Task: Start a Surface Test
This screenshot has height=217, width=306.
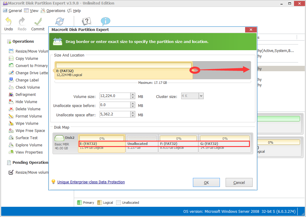Action: pos(22,138)
